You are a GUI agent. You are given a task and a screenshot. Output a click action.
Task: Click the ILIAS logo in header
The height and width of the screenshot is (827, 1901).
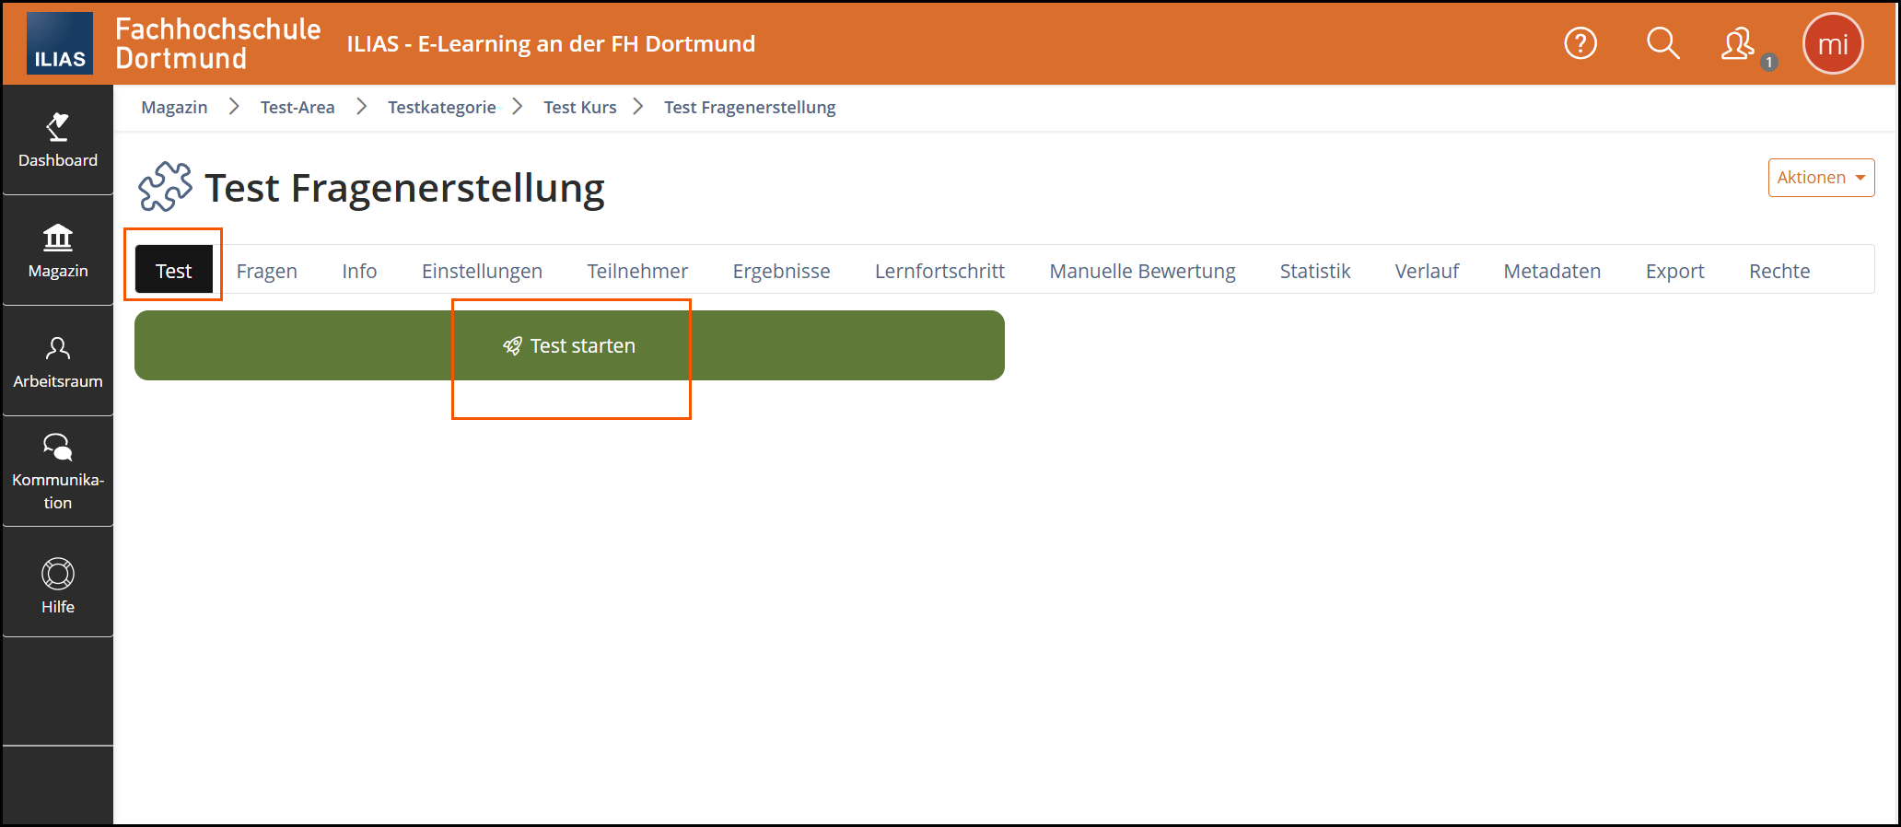tap(59, 43)
